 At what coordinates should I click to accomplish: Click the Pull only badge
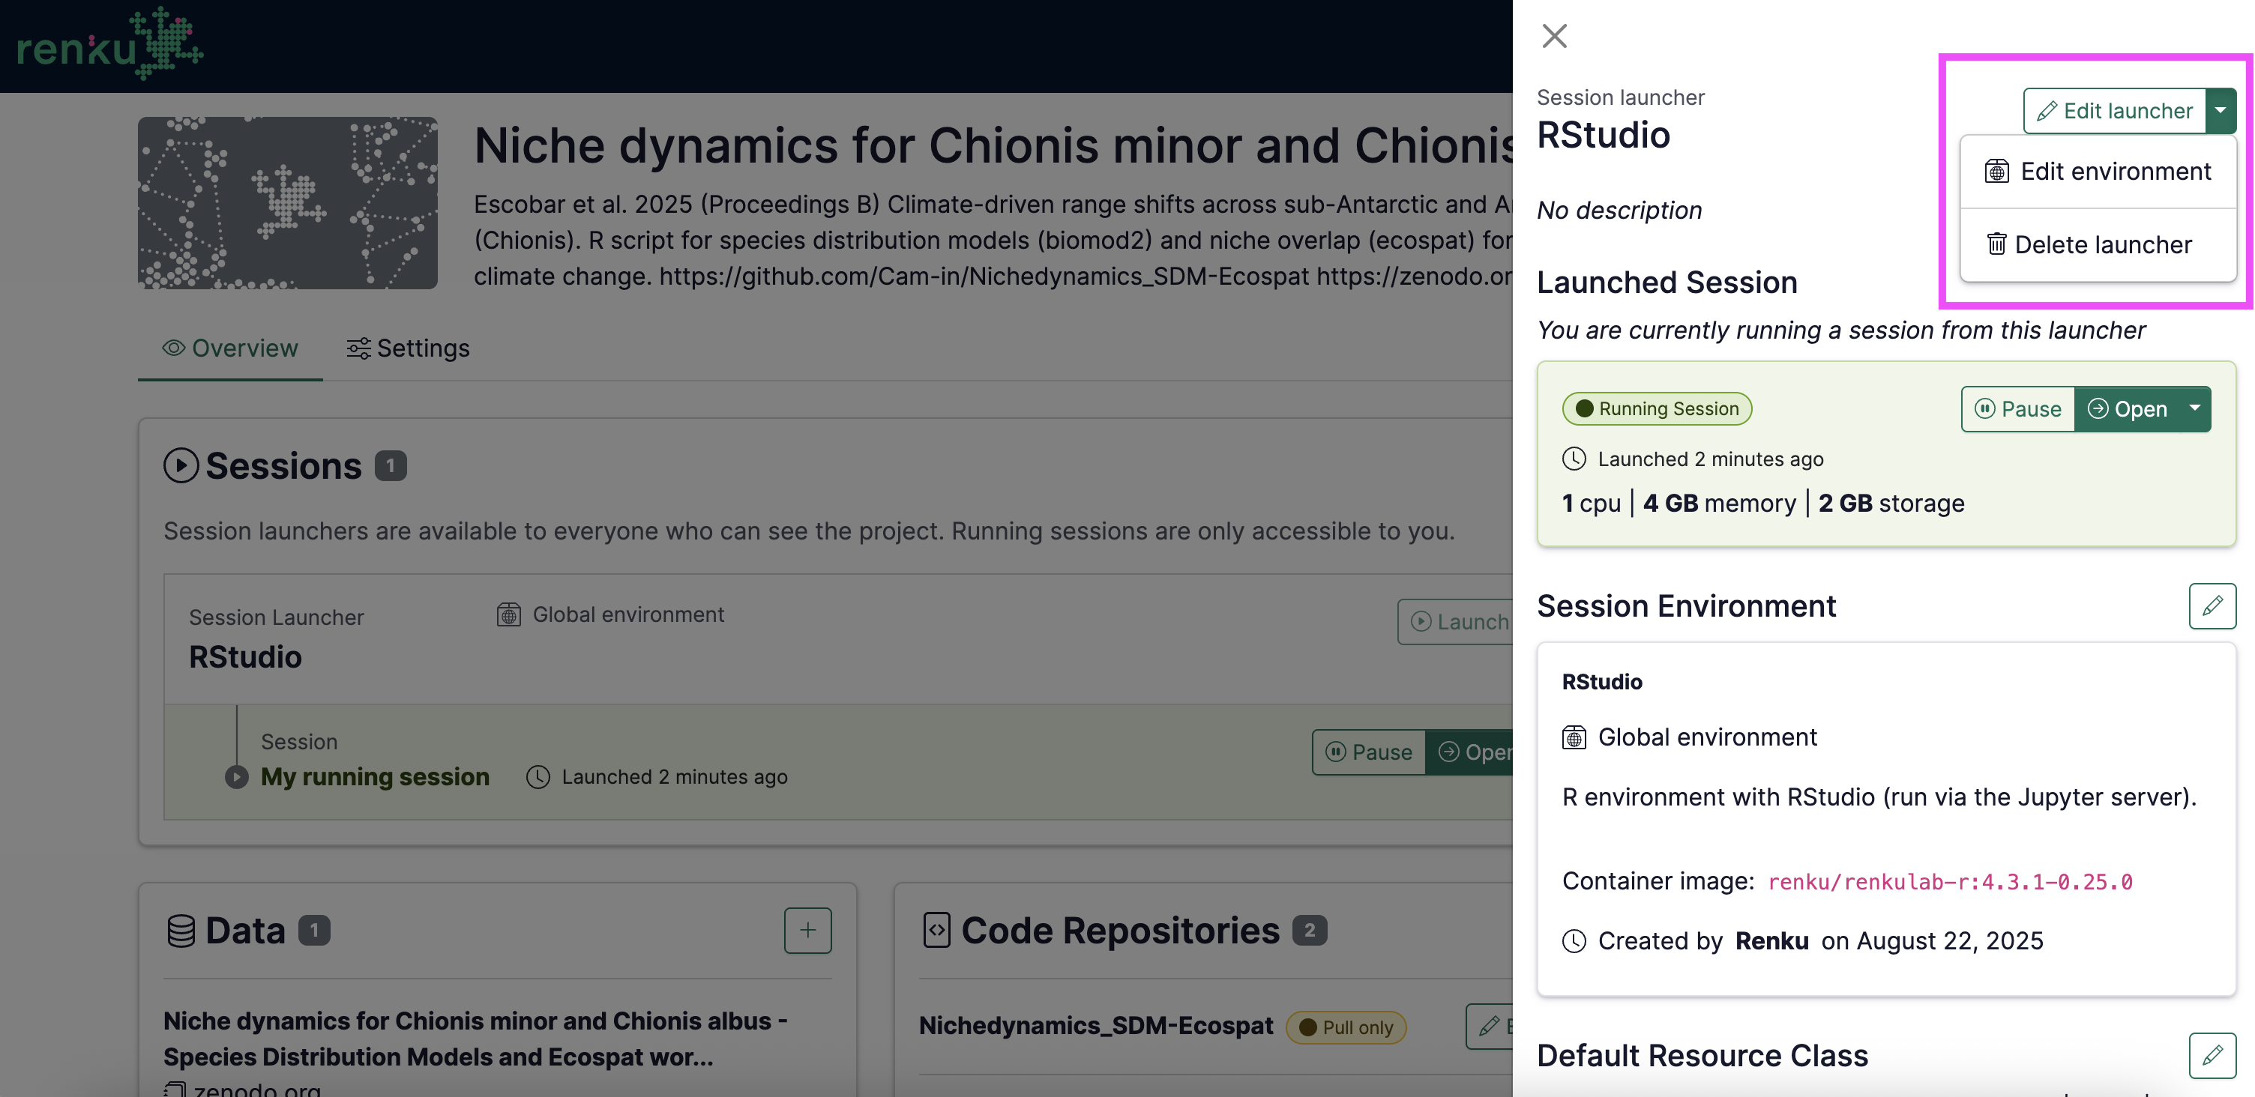(x=1346, y=1027)
